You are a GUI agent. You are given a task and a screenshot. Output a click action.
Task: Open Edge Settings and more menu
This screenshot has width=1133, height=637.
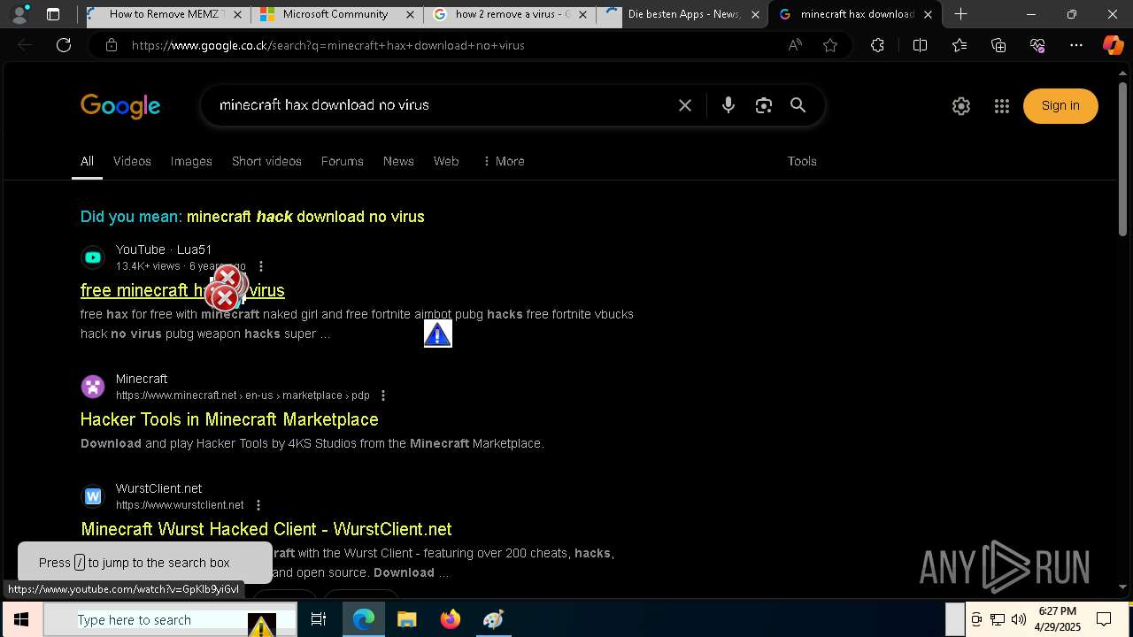pos(1076,45)
